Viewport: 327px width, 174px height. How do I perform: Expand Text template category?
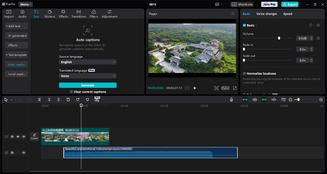pyautogui.click(x=16, y=55)
